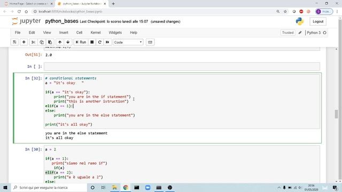This screenshot has width=342, height=192.
Task: Click the 'Out[51]' output value 2.0
Action: click(49, 55)
